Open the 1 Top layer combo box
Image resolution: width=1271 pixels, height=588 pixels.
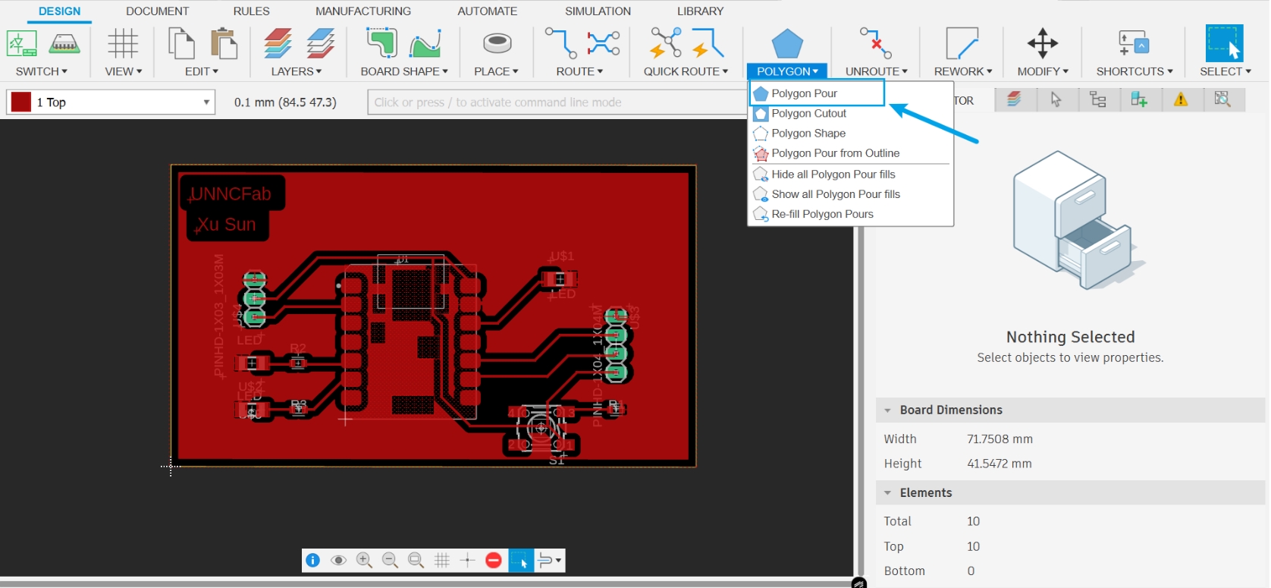point(111,102)
